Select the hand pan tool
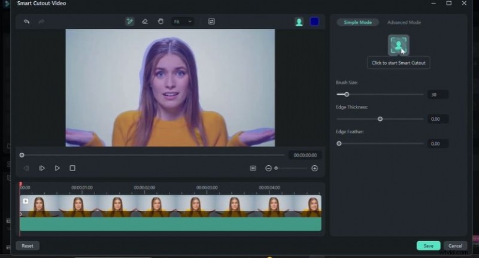This screenshot has height=258, width=479. point(160,22)
